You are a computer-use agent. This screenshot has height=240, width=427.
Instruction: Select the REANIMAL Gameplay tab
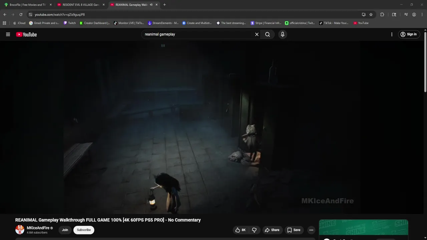pos(131,5)
